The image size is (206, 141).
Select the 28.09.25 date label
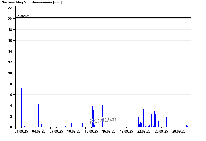point(179,131)
